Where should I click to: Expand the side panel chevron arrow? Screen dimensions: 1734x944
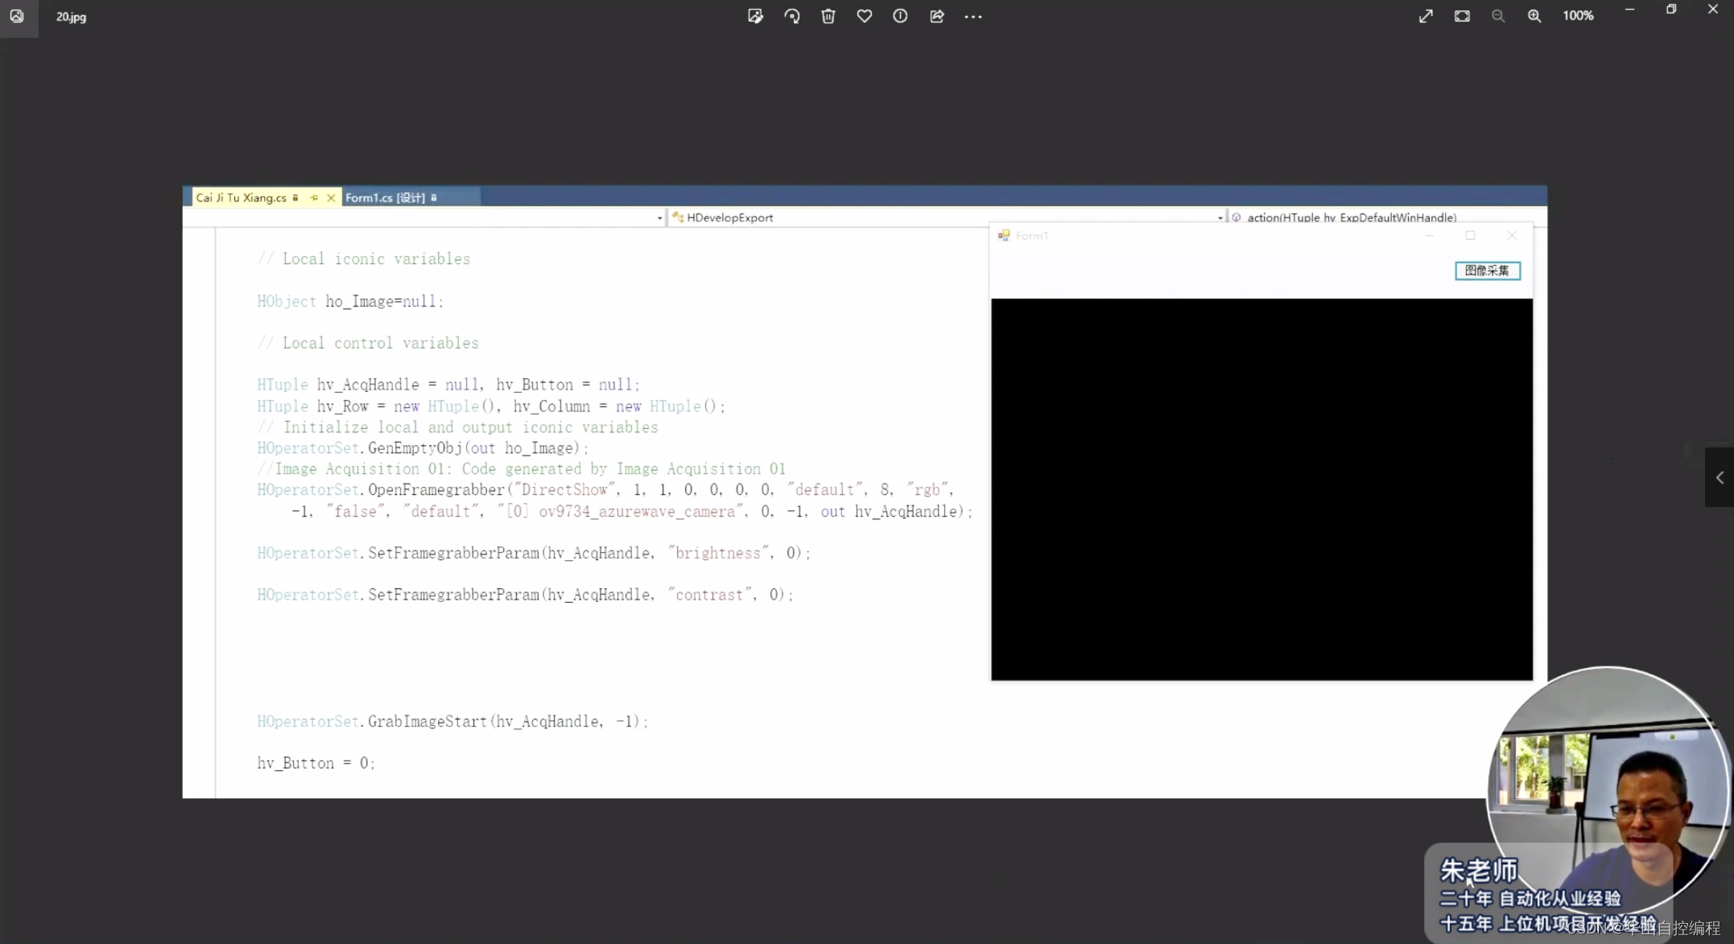[1720, 477]
